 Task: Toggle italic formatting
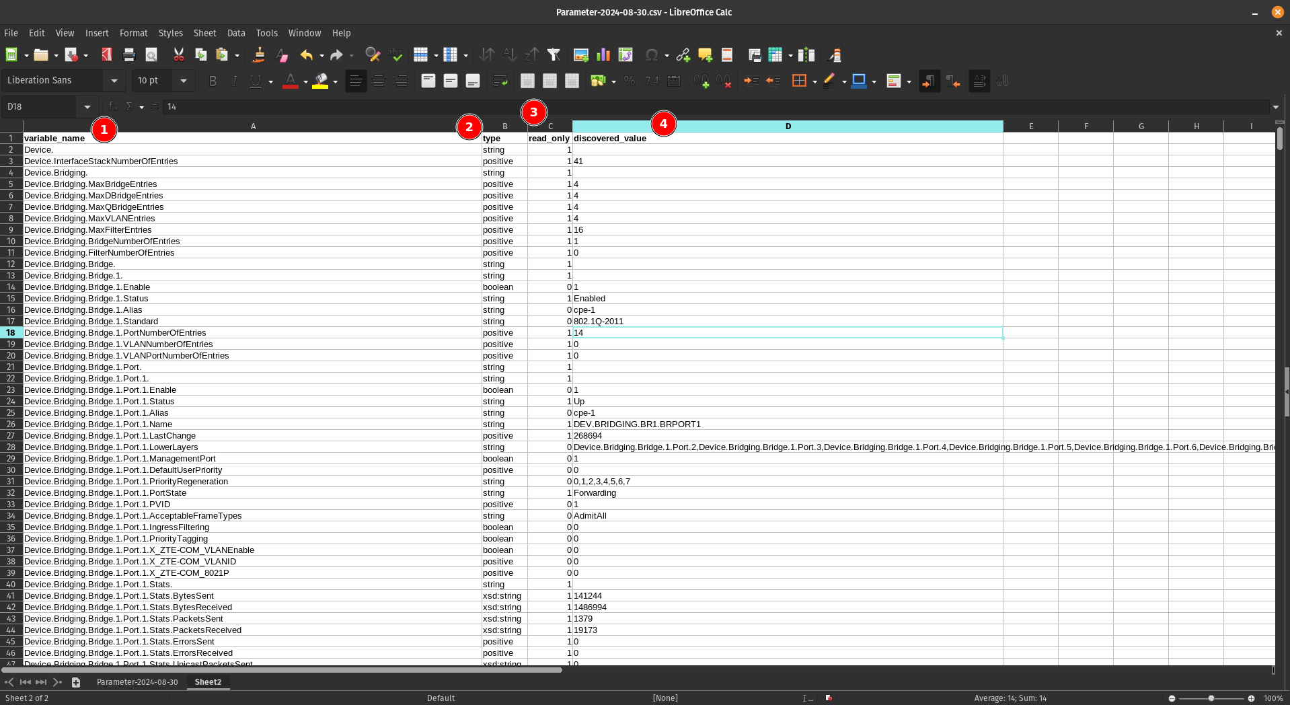[x=234, y=81]
